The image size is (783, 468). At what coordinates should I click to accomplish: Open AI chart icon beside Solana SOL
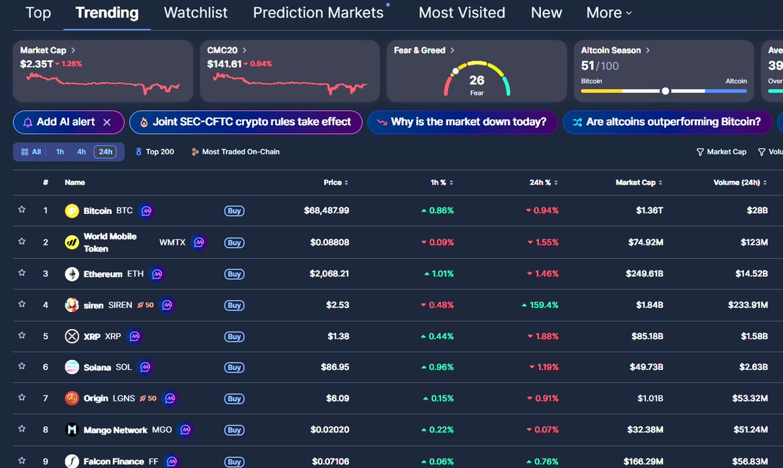(145, 367)
